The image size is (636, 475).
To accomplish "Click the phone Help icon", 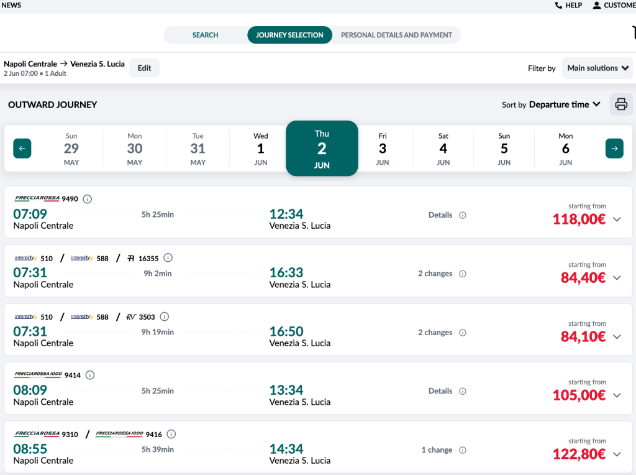I will [x=558, y=5].
